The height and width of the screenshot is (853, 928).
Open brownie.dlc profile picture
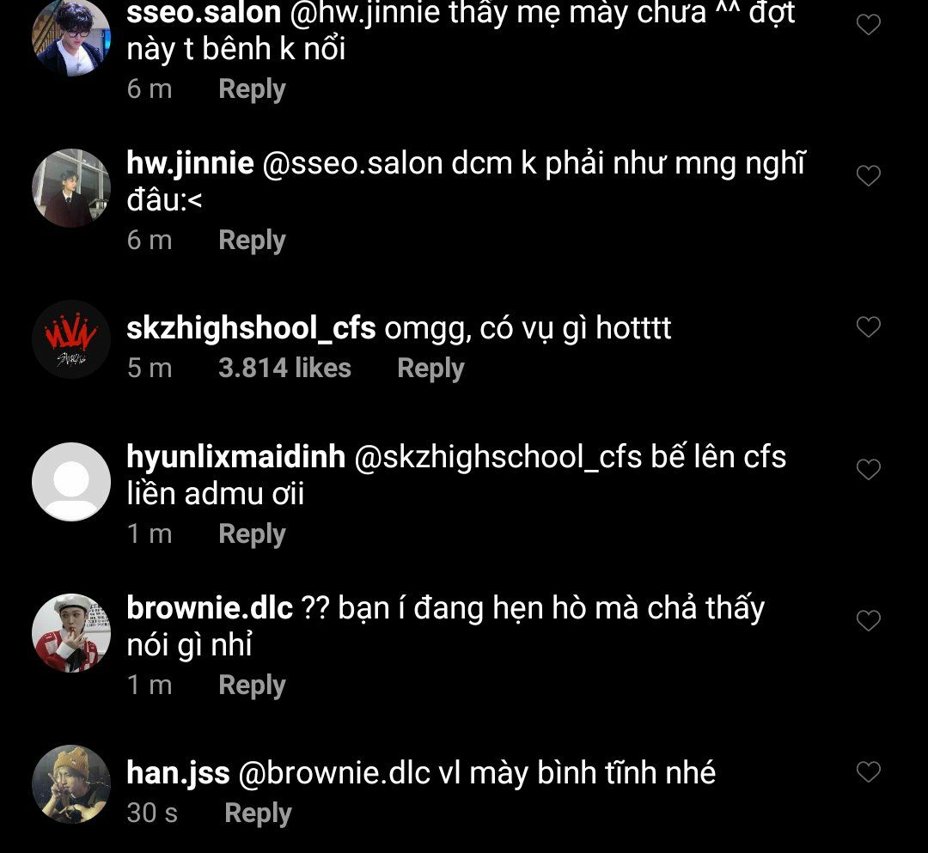tap(71, 633)
